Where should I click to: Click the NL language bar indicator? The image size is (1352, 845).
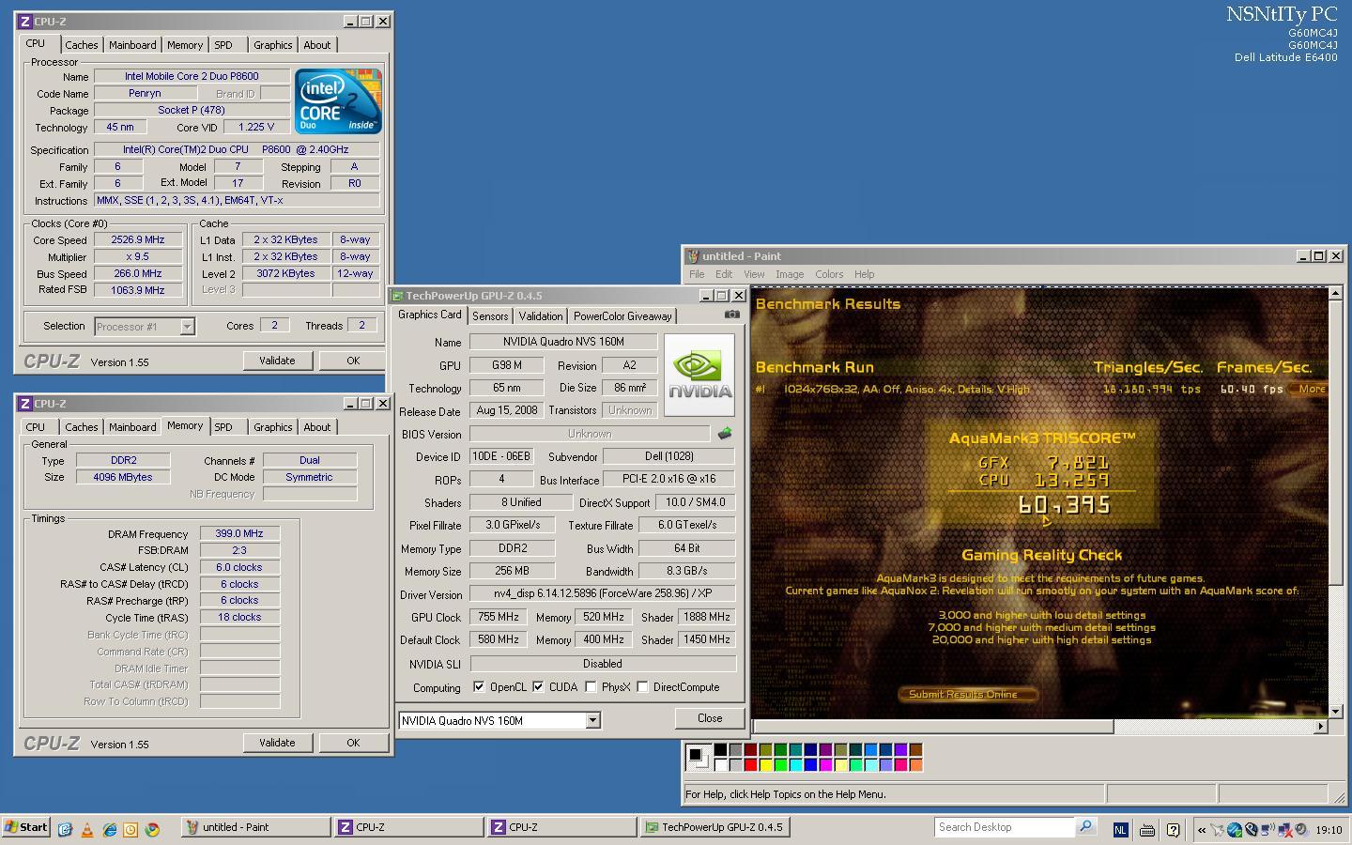(x=1120, y=829)
